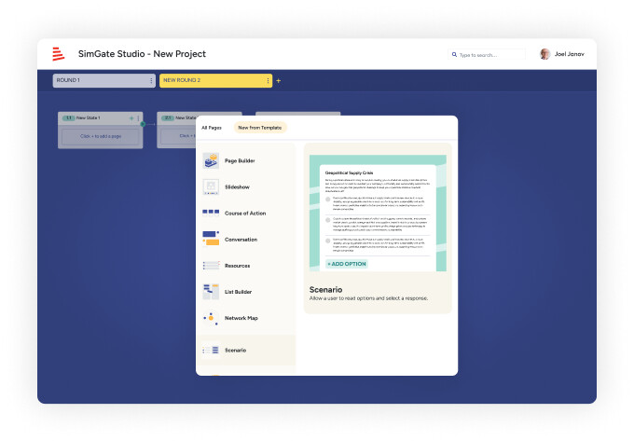The width and height of the screenshot is (634, 441).
Task: Click the Conversation label
Action: click(241, 240)
